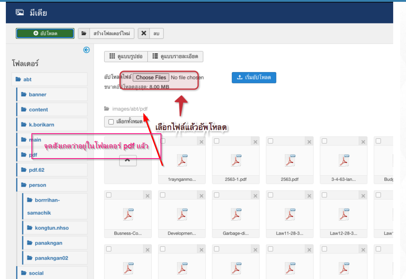Switch to detail list view
Screen dimensions: 406x279
pyautogui.click(x=175, y=56)
